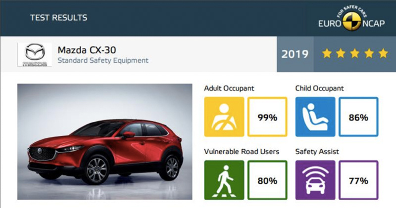Select the green pedestrian crossing icon

(x=224, y=180)
